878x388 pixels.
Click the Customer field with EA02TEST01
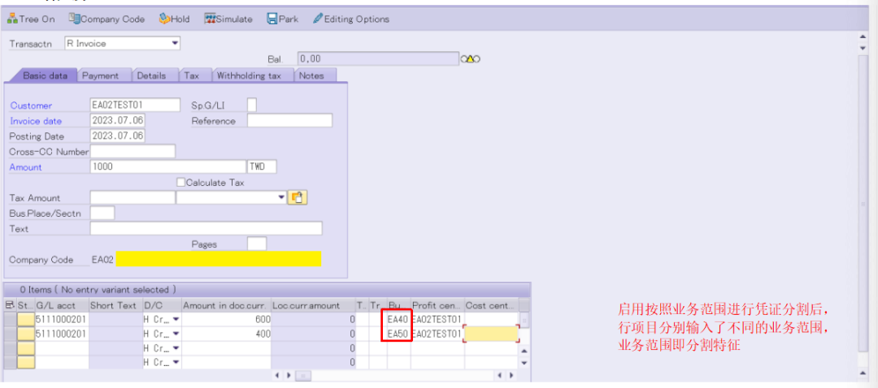[135, 105]
